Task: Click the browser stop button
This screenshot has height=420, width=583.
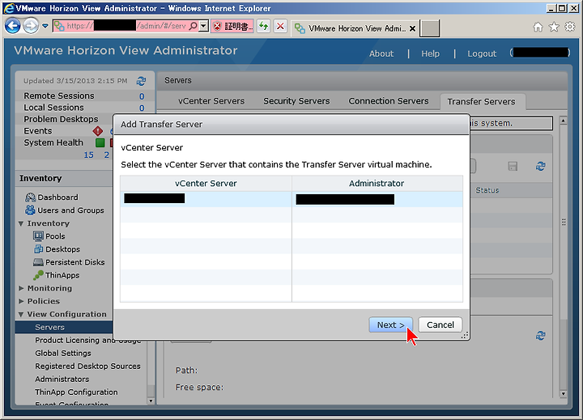Action: [280, 26]
